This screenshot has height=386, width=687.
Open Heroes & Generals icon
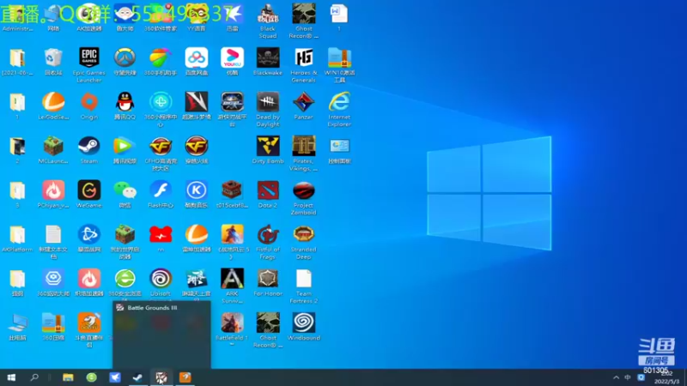point(303,57)
